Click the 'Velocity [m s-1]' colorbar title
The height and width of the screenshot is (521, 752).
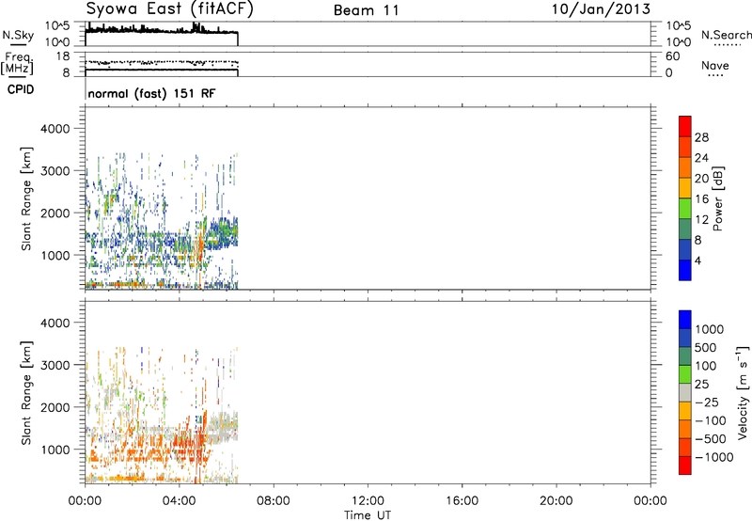(x=743, y=392)
